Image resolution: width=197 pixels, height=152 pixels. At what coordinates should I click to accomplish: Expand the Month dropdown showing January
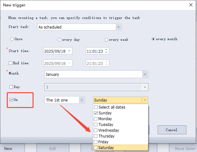click(145, 75)
